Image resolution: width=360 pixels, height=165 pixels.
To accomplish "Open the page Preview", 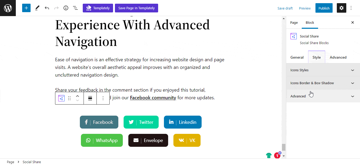I will click(x=305, y=8).
